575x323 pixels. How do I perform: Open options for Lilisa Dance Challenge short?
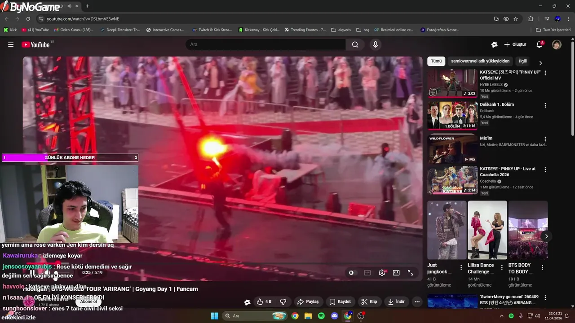[x=502, y=267]
